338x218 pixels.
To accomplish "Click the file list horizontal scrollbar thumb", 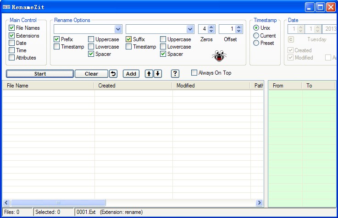I will click(x=58, y=202).
